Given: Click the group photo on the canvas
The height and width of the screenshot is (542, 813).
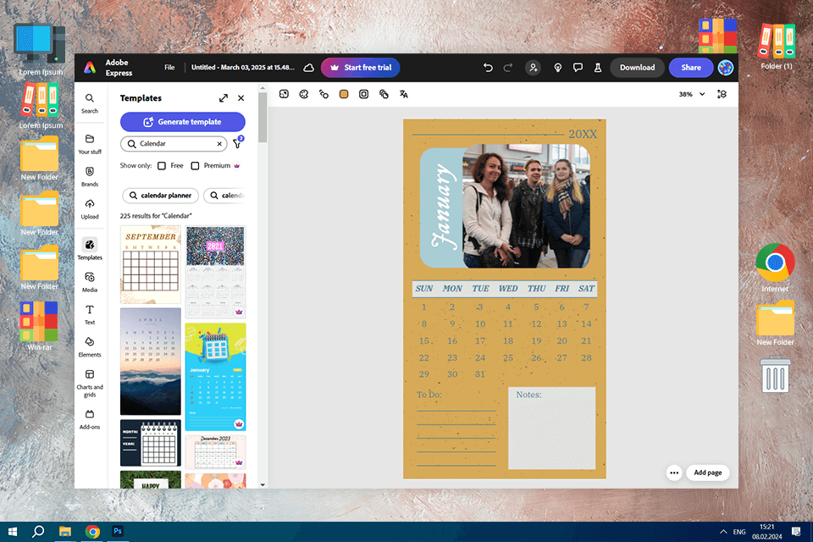Looking at the screenshot, I should (526, 206).
